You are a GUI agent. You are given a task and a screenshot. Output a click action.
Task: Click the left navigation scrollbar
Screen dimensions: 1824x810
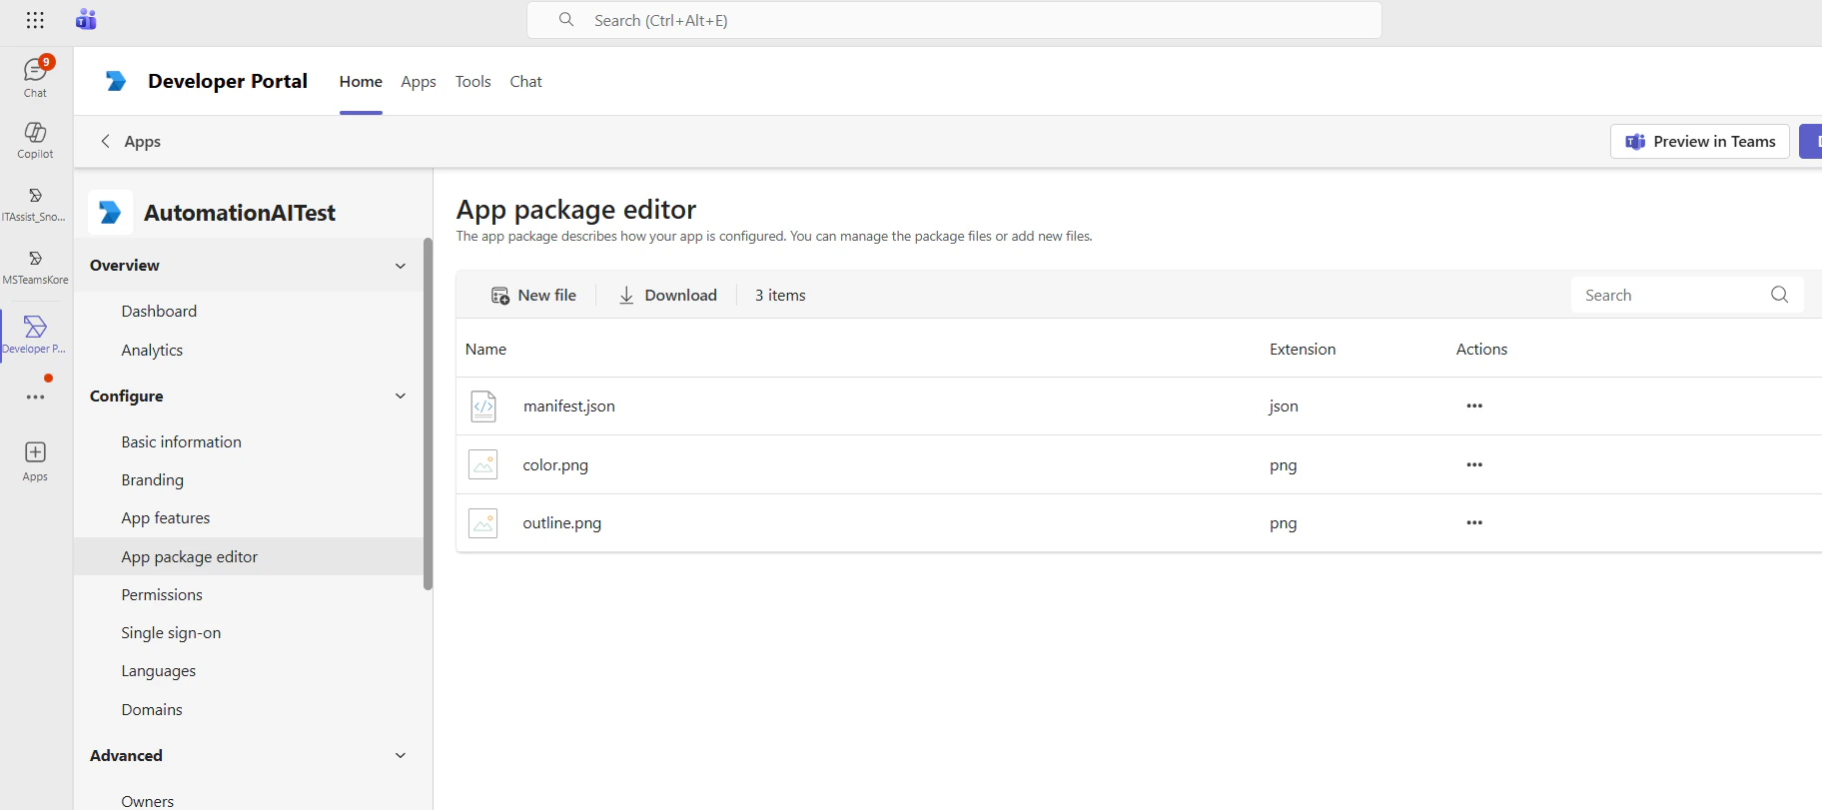428,413
